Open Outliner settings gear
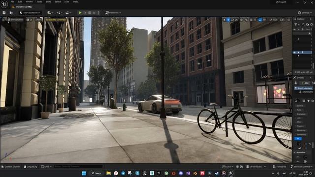This screenshot has width=315, height=177. click(312, 24)
